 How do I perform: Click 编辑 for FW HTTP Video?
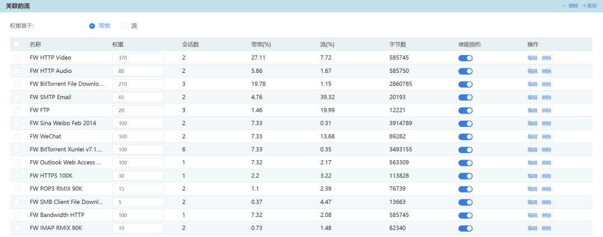coord(532,58)
